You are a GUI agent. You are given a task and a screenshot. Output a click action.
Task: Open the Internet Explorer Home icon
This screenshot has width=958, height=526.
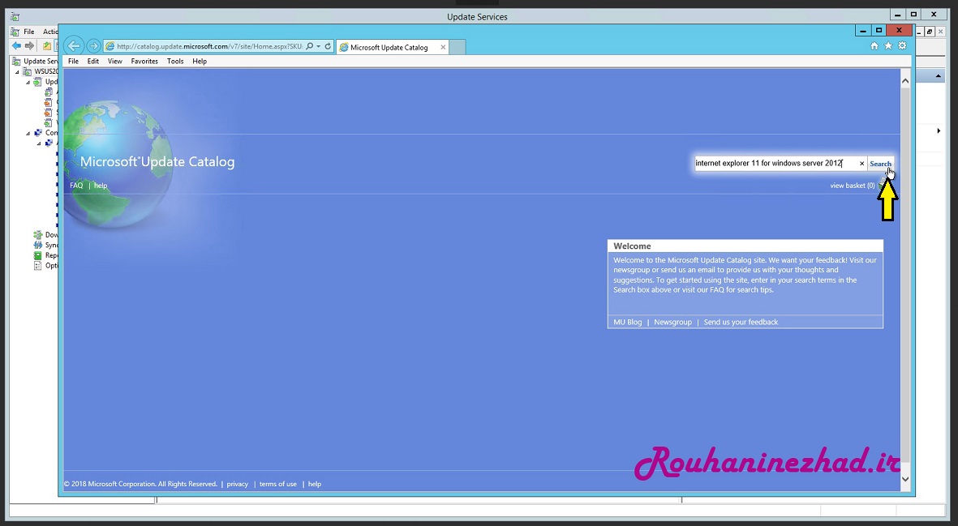(874, 45)
